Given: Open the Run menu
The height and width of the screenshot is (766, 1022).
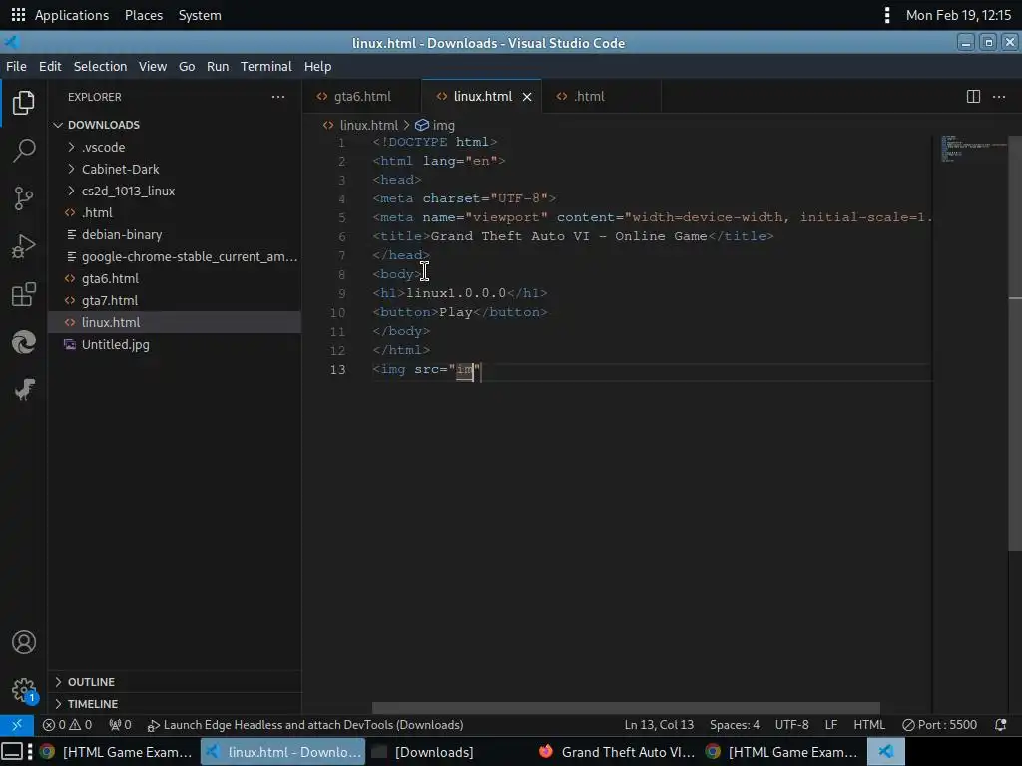Looking at the screenshot, I should pyautogui.click(x=218, y=67).
